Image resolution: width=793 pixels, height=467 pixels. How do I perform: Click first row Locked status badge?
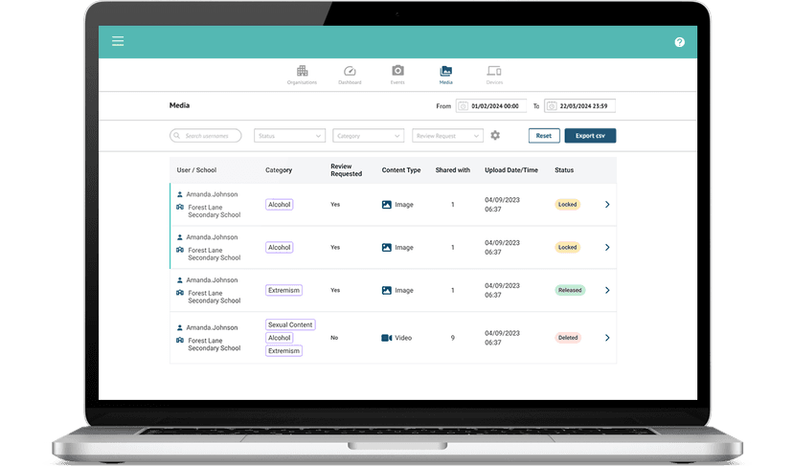(567, 205)
